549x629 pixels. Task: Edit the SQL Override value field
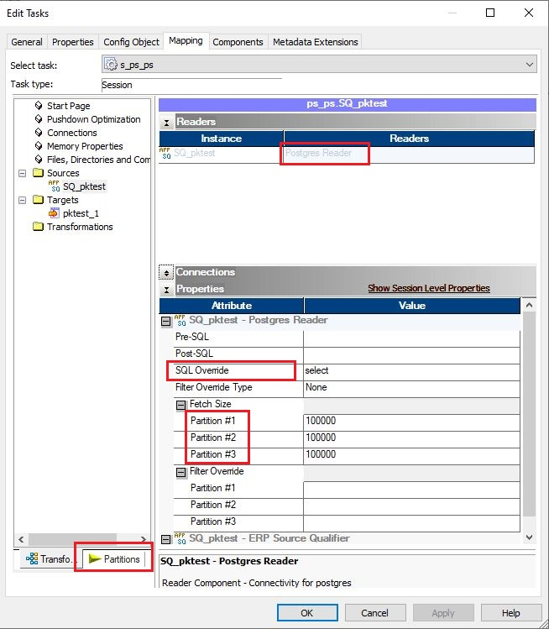tap(411, 370)
